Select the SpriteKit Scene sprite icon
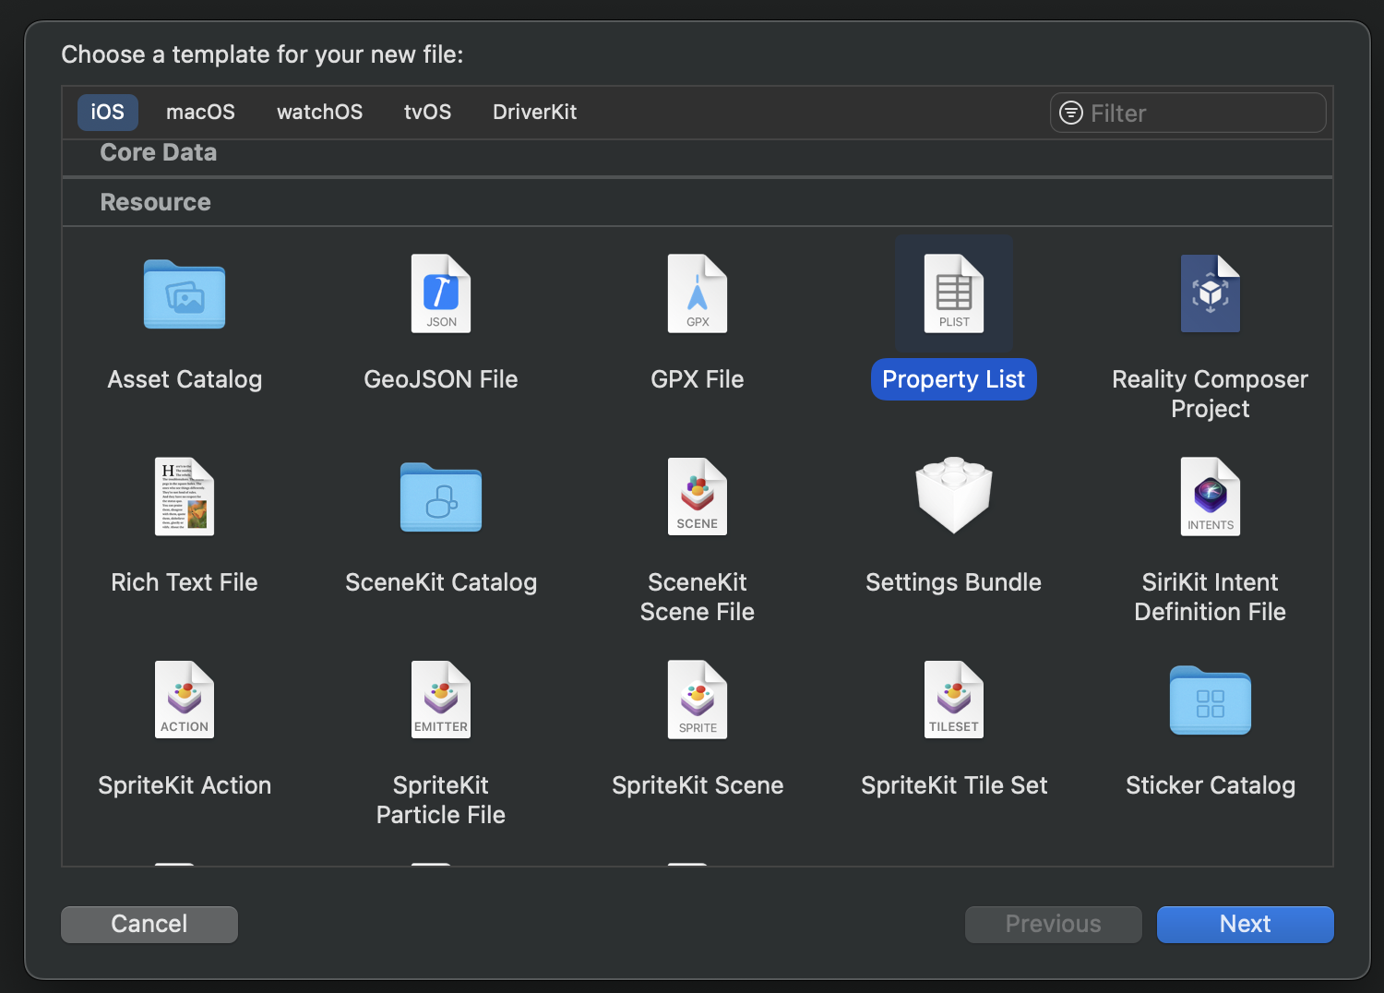 point(698,700)
